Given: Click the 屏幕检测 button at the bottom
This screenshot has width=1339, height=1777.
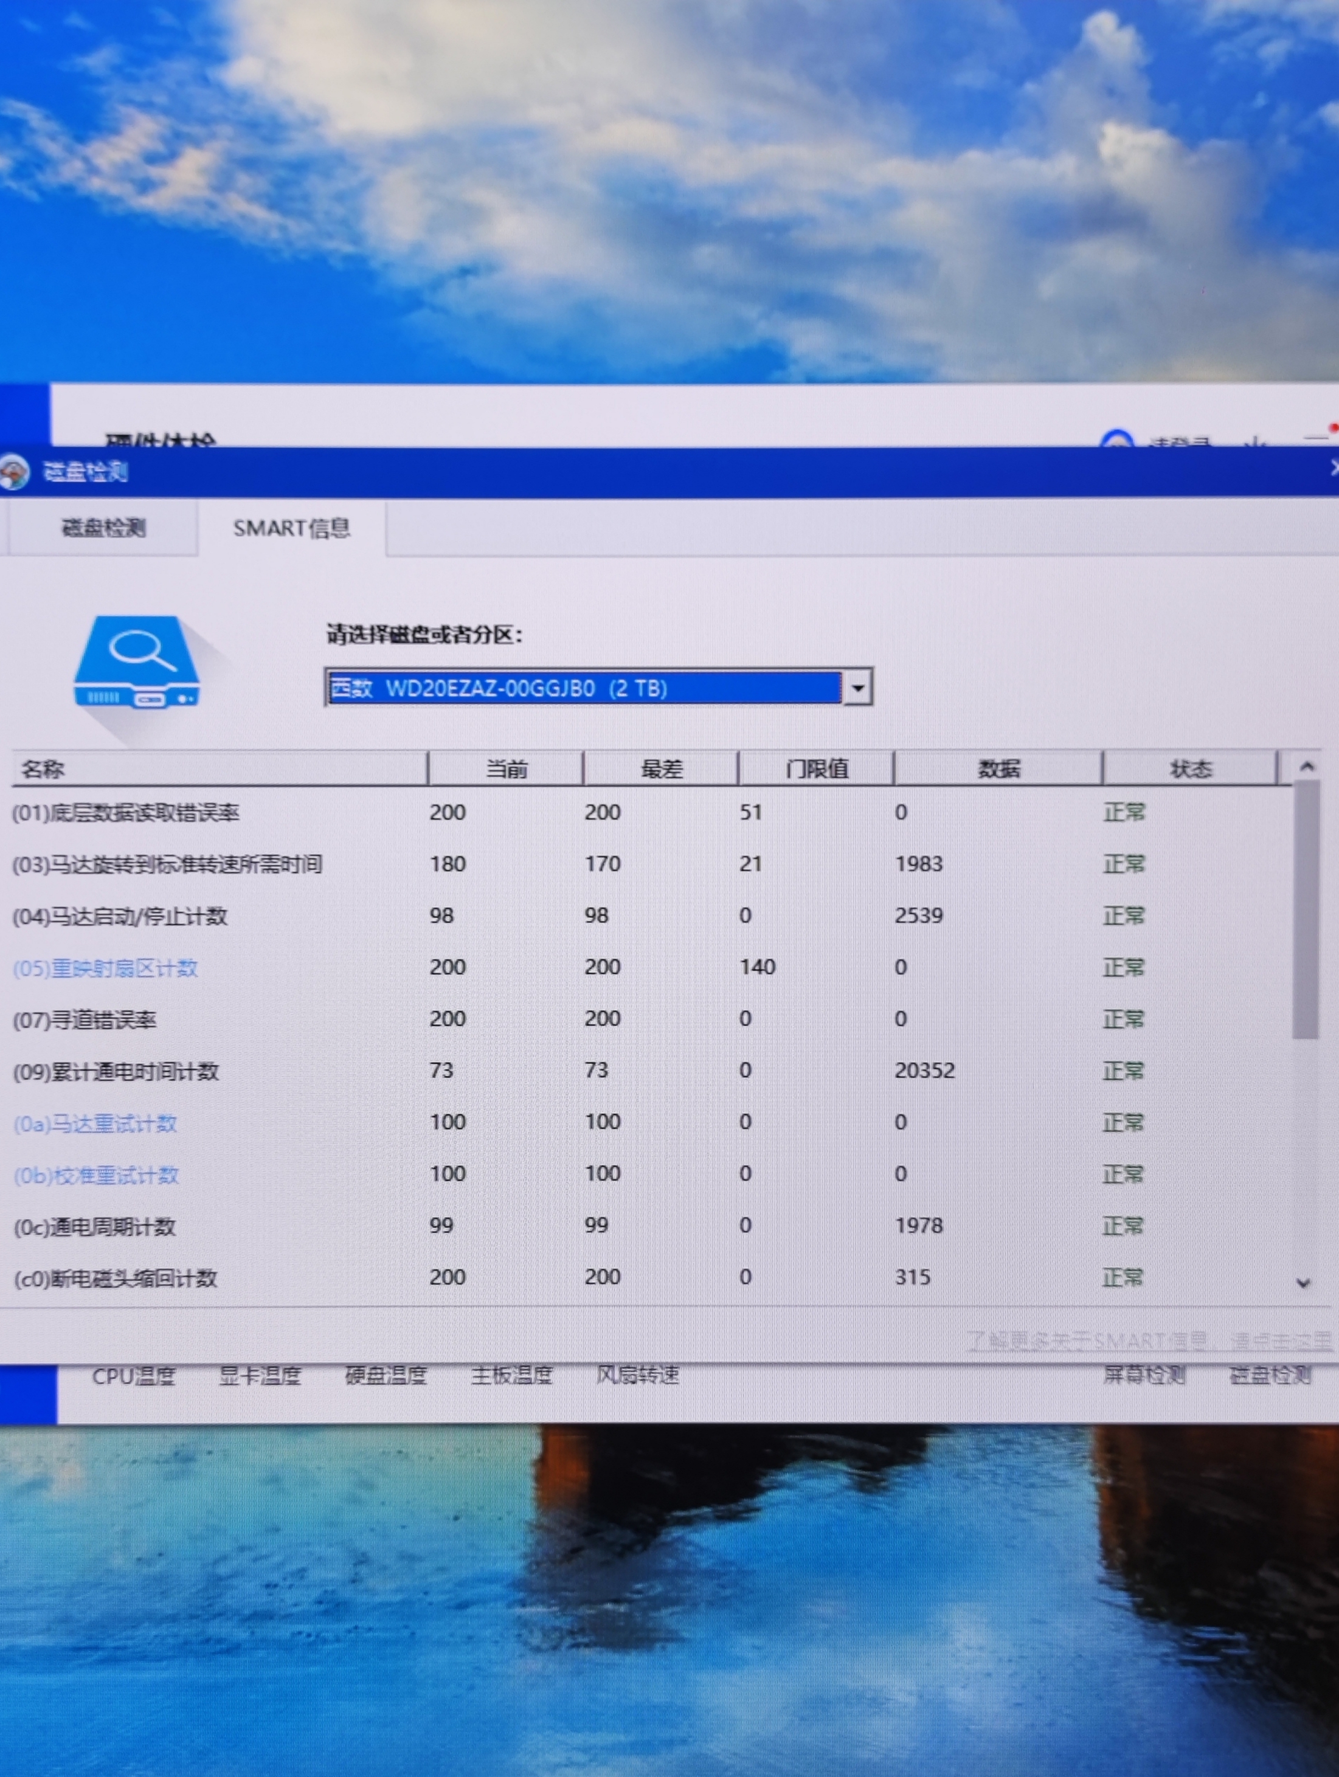Looking at the screenshot, I should [x=1144, y=1375].
